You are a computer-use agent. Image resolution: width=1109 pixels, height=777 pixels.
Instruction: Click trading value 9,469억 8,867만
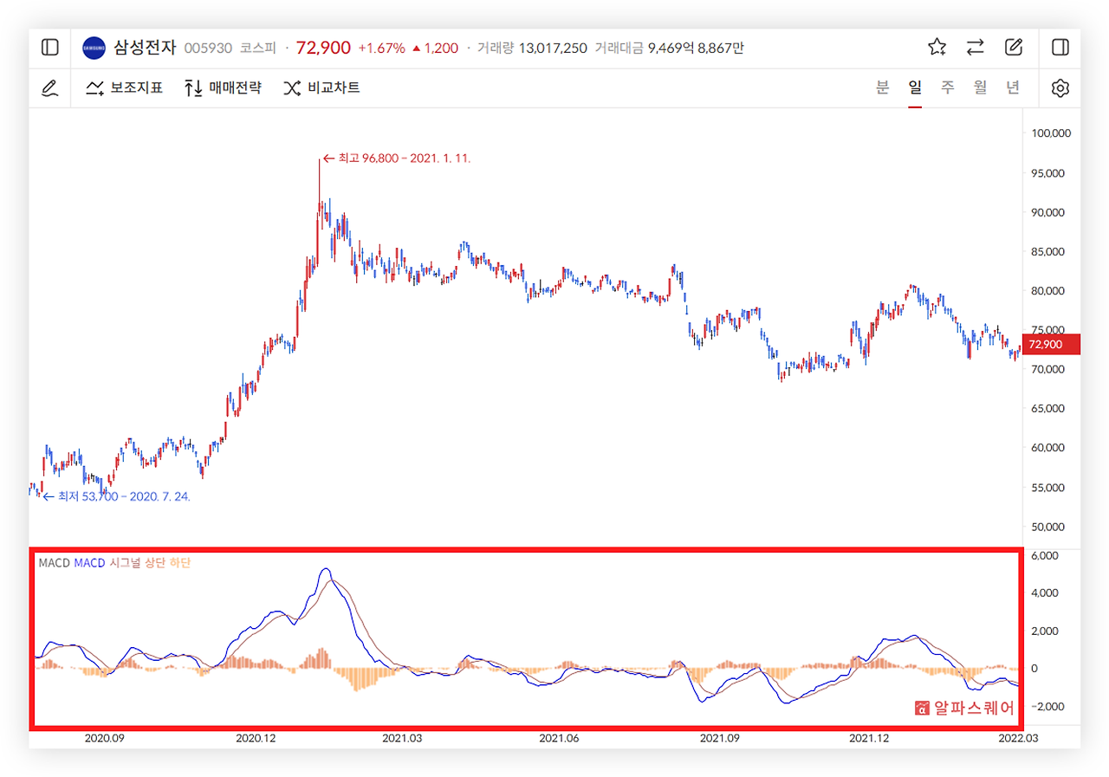[x=696, y=49]
